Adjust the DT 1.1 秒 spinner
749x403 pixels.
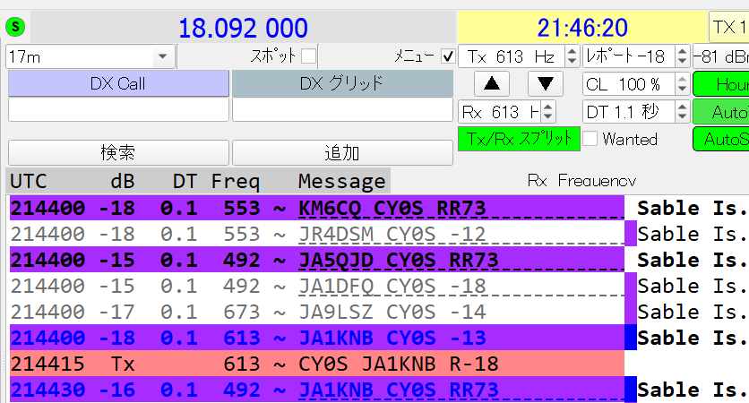pyautogui.click(x=682, y=112)
